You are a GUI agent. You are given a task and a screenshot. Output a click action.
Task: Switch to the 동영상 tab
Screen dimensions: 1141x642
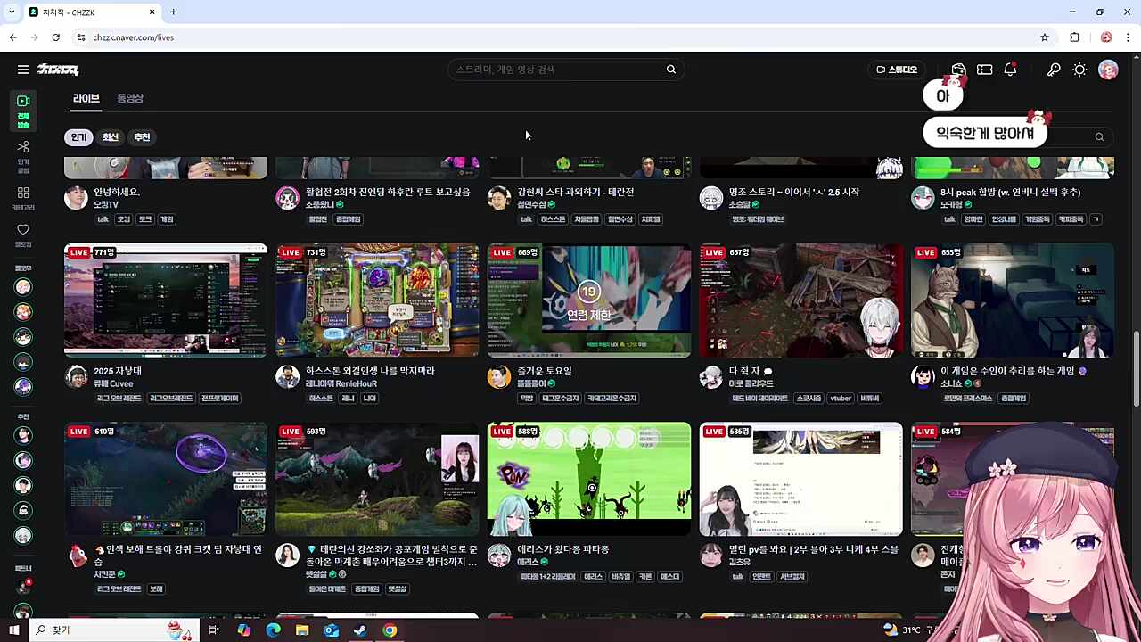tap(130, 98)
